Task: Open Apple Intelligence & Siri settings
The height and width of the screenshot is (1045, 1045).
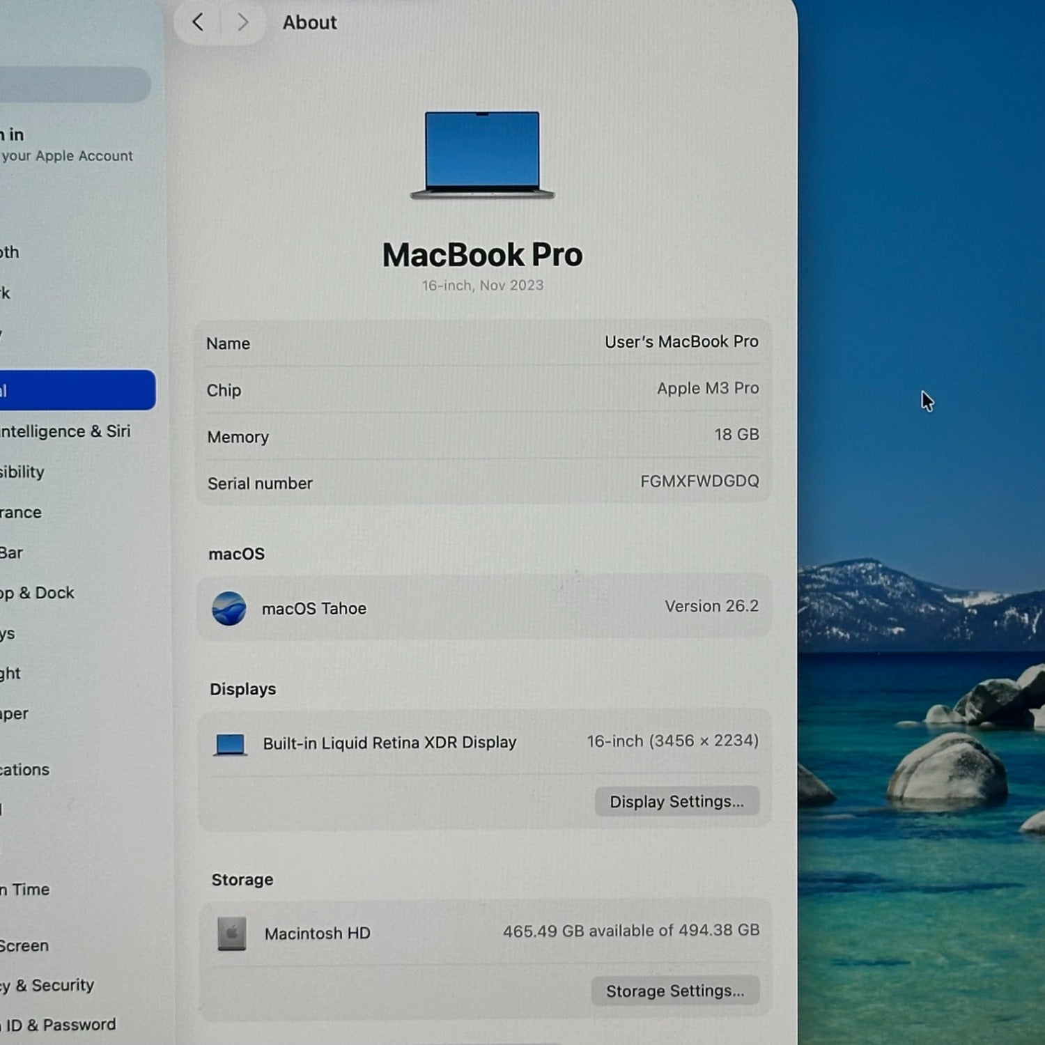Action: tap(66, 431)
